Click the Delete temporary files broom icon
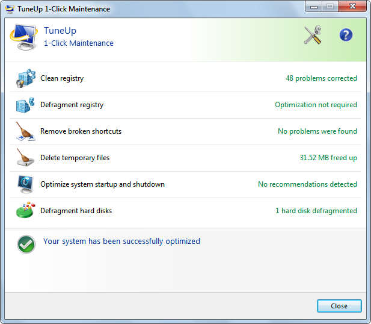371x324 pixels. pos(25,158)
